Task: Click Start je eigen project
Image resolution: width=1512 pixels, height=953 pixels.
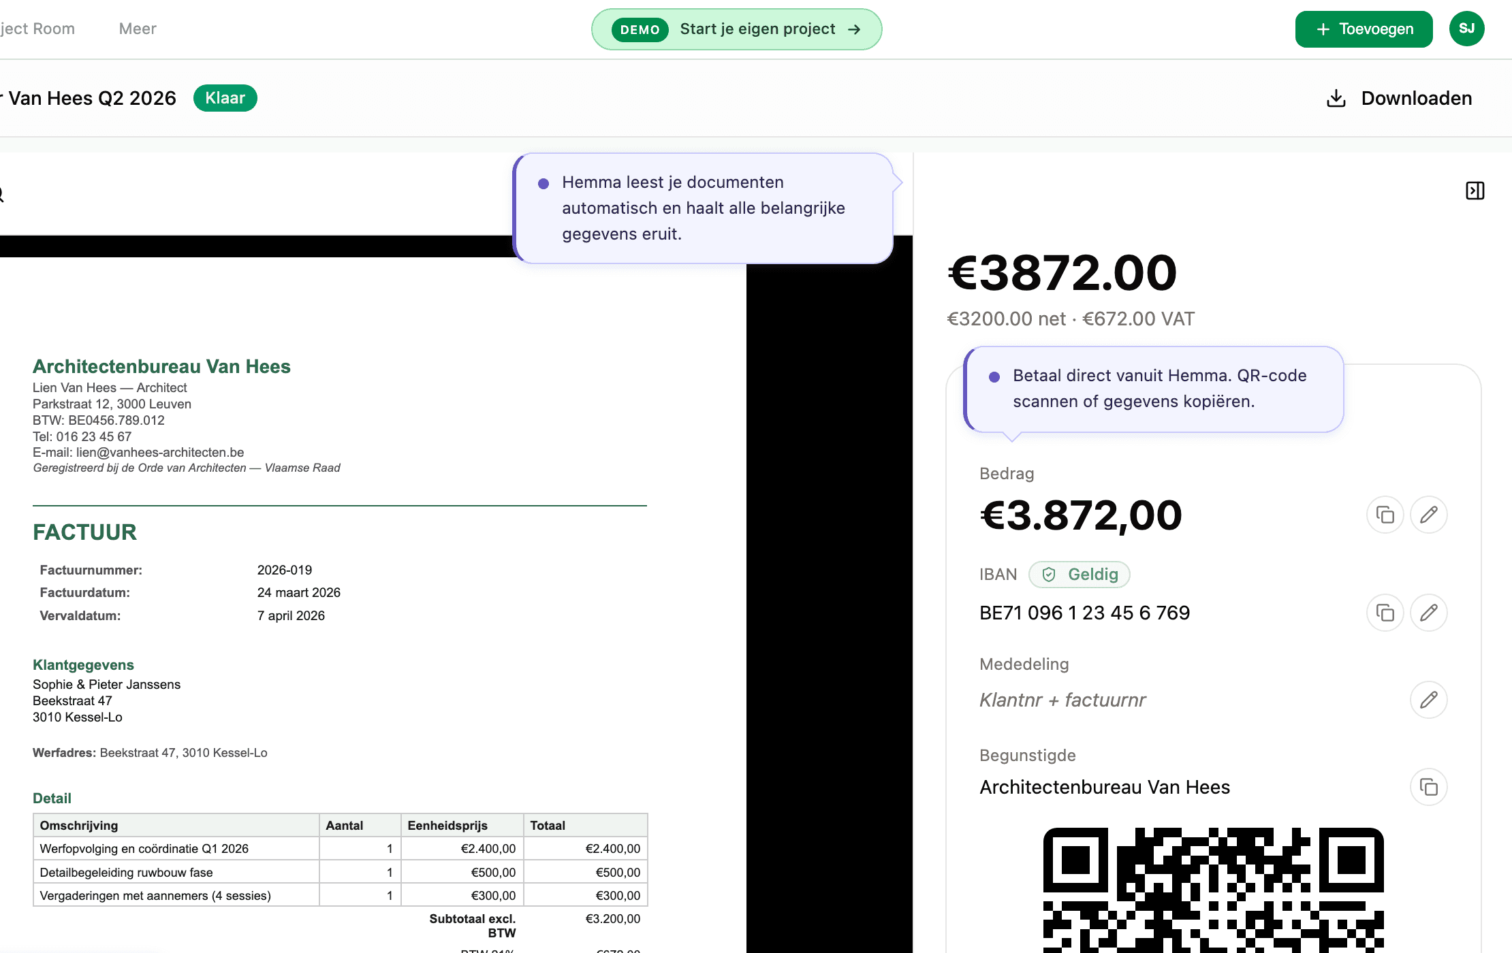Action: pyautogui.click(x=757, y=29)
